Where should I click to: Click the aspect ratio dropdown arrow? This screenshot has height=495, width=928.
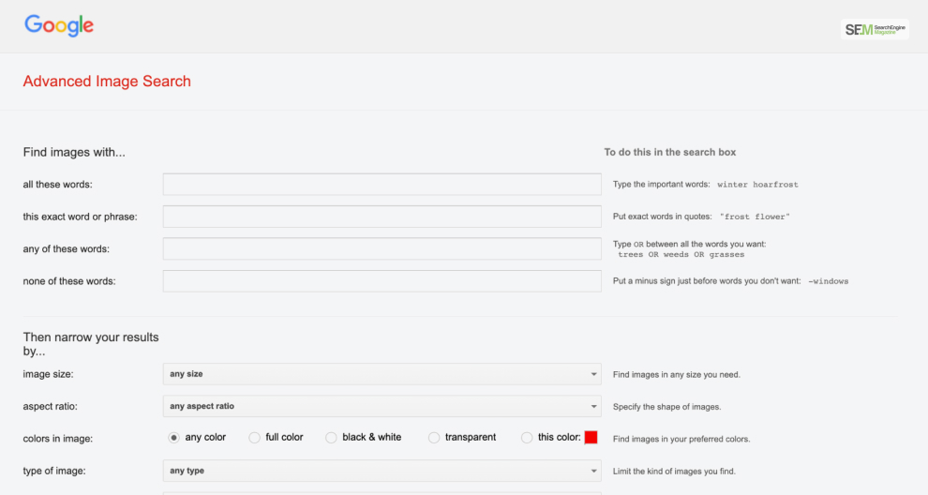[593, 406]
